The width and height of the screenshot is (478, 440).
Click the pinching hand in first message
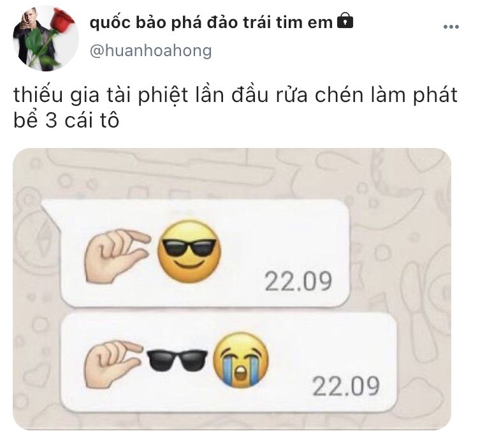click(117, 256)
